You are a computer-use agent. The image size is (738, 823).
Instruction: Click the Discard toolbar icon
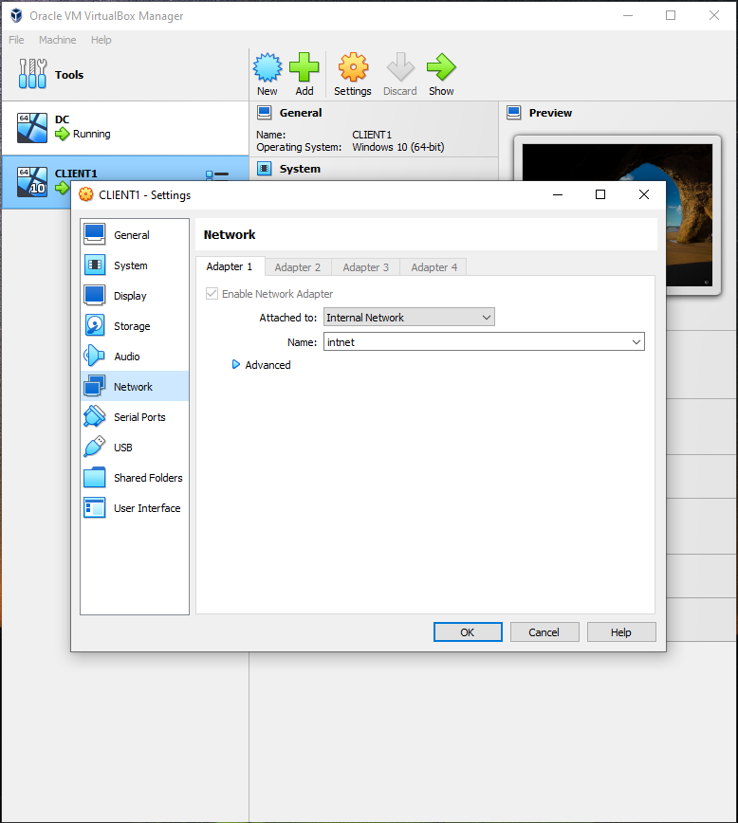coord(399,75)
